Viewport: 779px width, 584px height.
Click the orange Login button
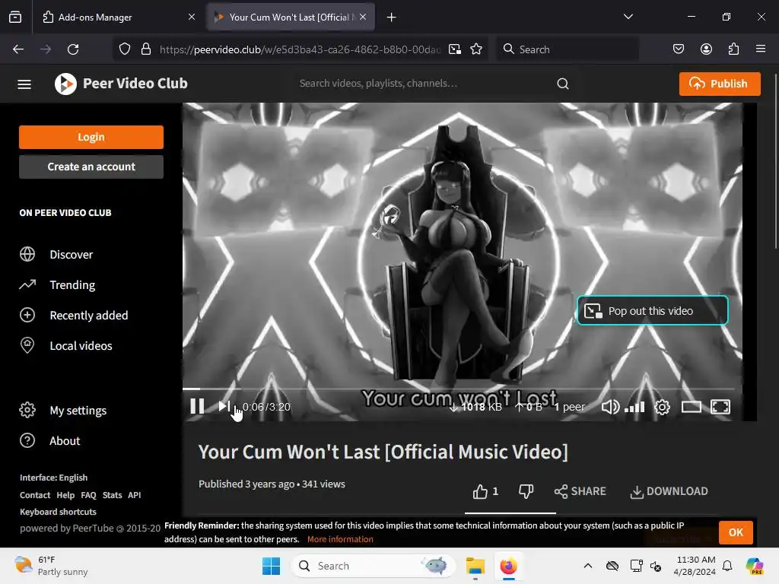91,137
